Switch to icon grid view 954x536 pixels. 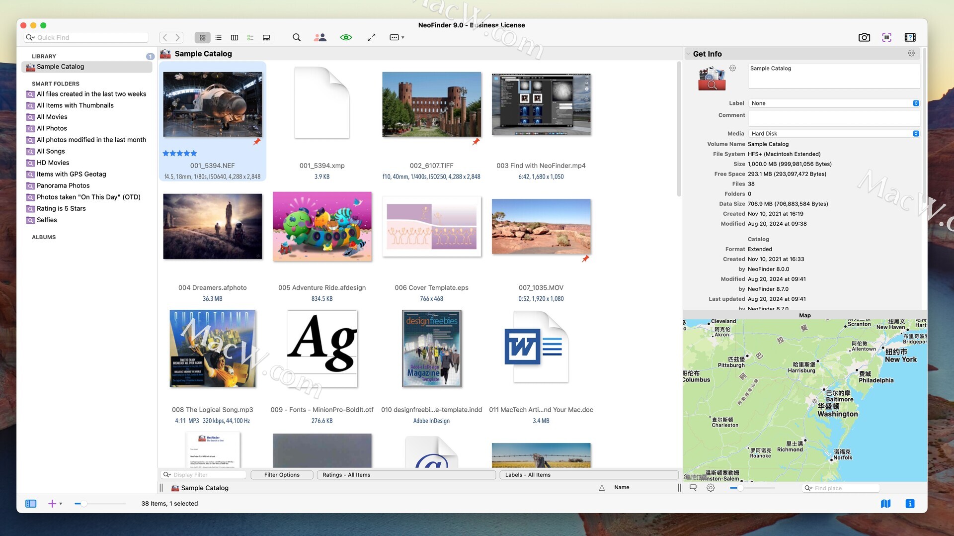tap(202, 37)
